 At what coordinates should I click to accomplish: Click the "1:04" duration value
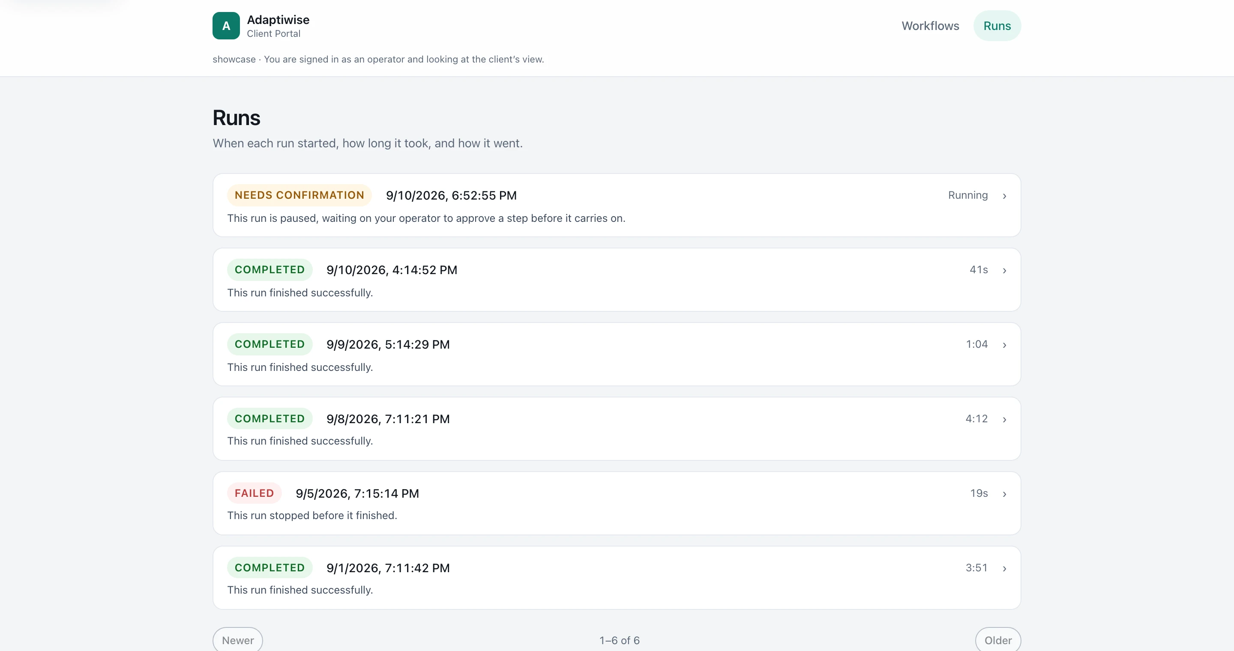tap(977, 344)
